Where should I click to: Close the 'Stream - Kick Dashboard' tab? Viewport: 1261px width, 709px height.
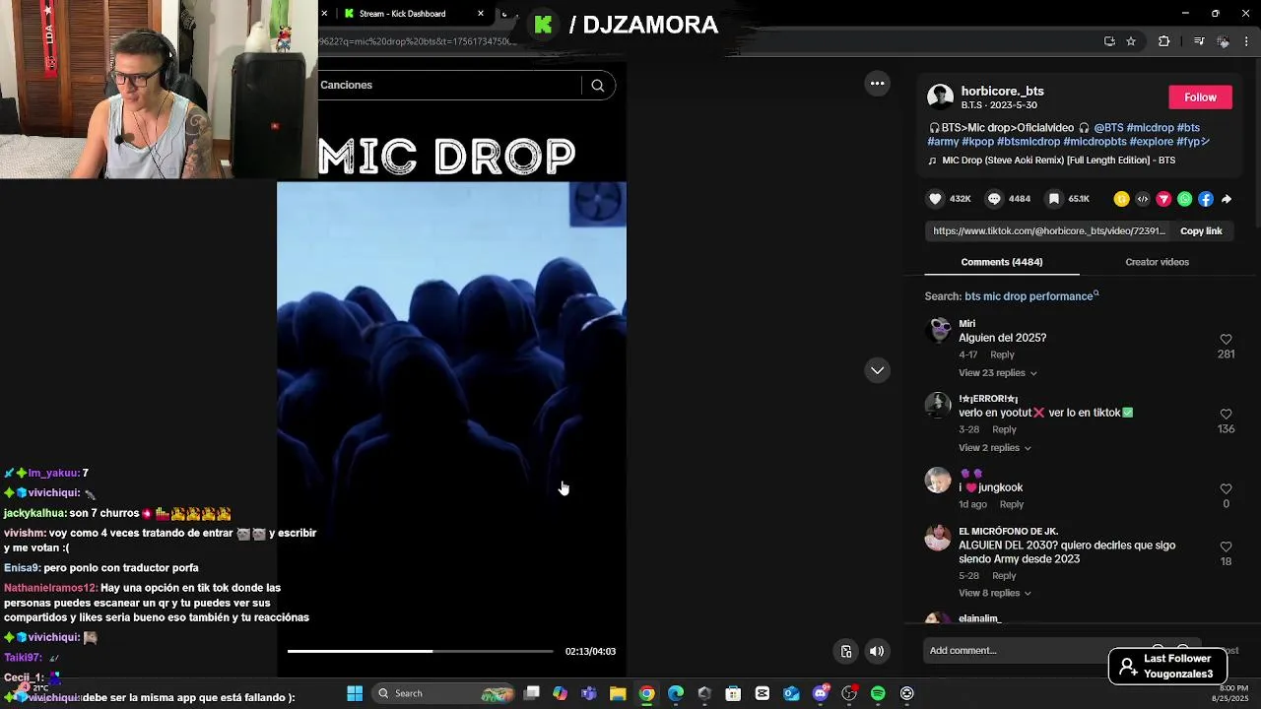point(481,14)
